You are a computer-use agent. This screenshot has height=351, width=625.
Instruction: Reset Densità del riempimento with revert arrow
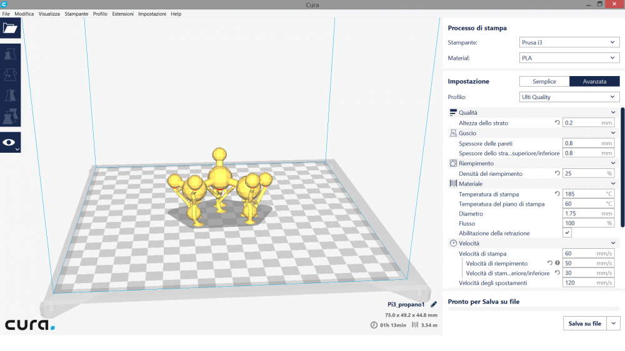tap(557, 173)
